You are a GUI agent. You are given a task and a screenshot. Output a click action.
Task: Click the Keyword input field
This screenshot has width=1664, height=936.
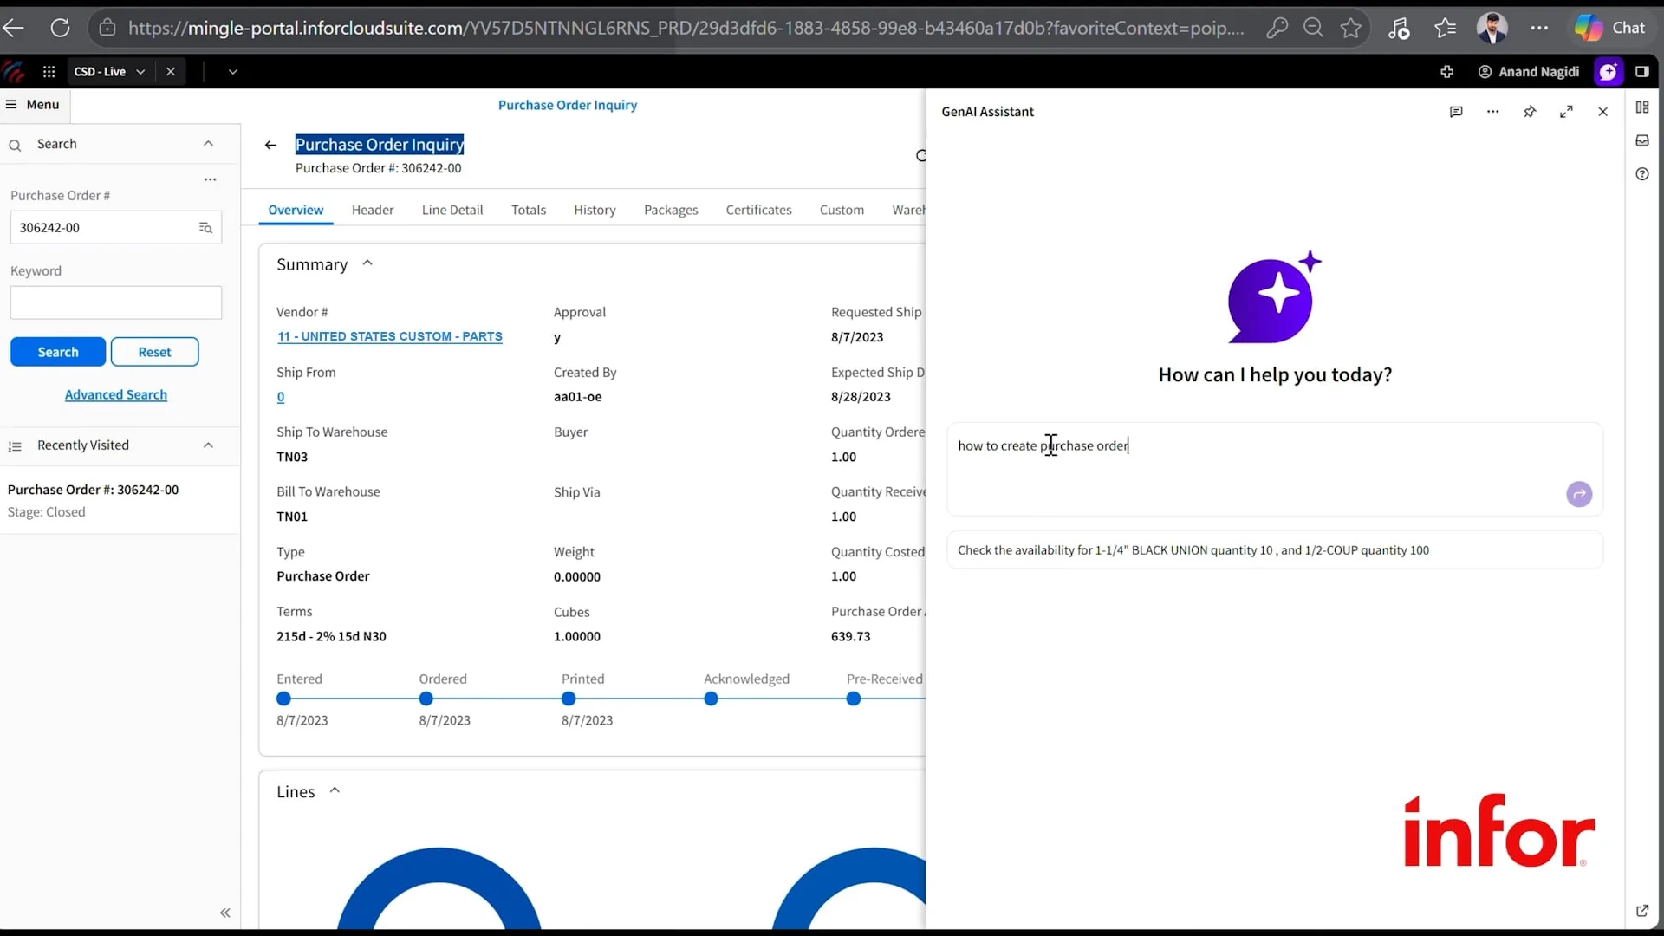tap(116, 303)
